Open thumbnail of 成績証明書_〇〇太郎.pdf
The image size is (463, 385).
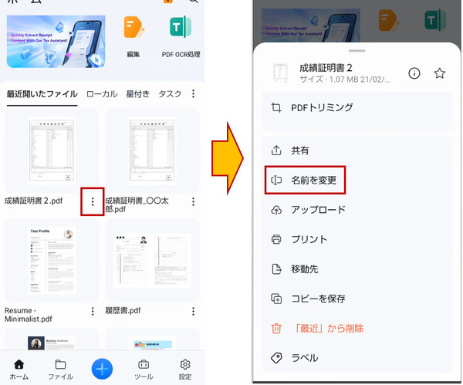152,150
